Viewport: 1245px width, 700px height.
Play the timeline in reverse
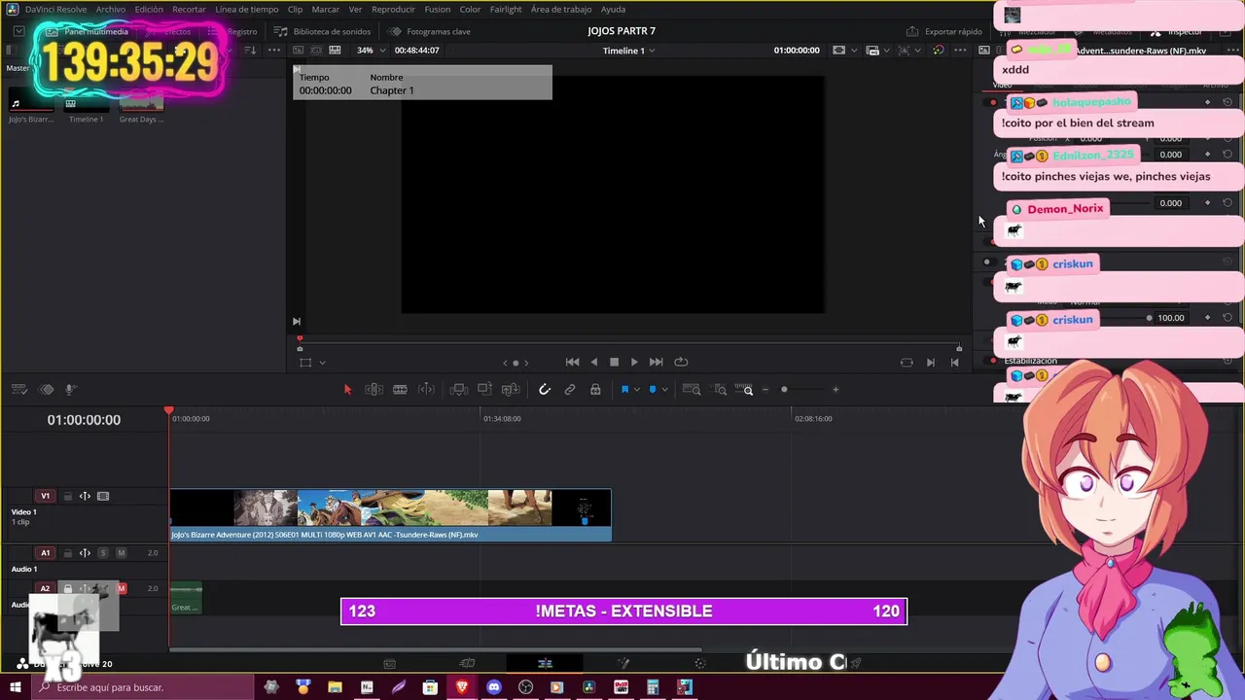tap(594, 362)
